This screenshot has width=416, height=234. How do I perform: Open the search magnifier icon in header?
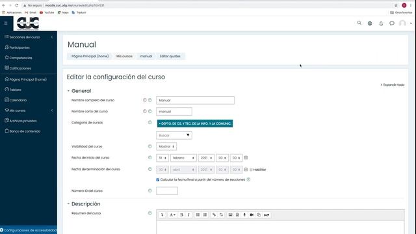point(359,23)
